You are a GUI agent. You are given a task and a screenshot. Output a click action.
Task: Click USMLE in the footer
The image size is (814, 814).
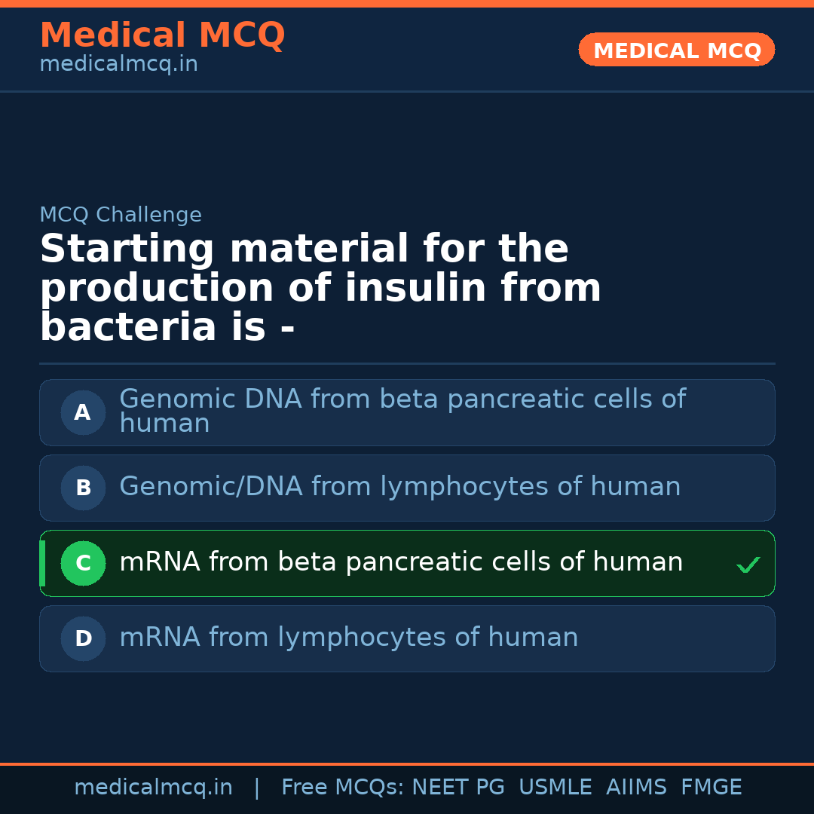(x=555, y=788)
